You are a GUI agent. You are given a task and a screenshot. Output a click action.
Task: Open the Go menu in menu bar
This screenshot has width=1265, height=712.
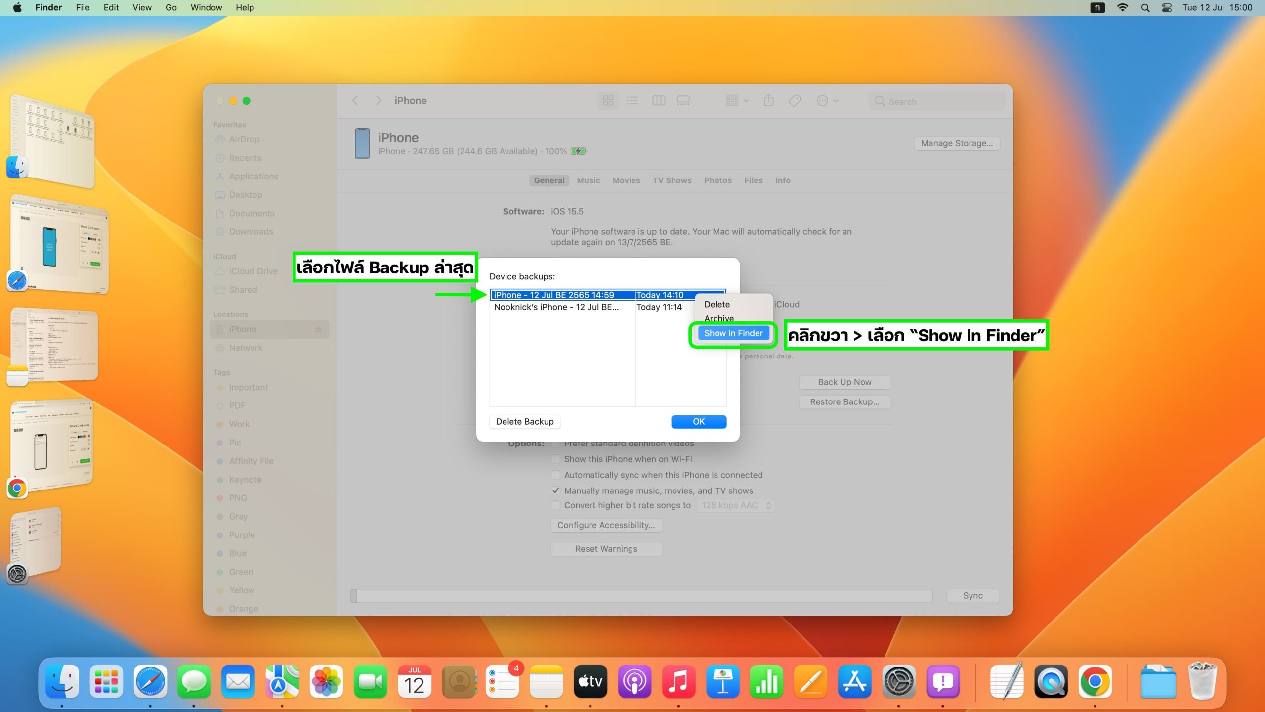tap(171, 8)
